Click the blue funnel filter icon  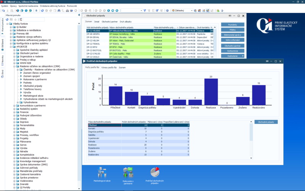[x=145, y=11]
